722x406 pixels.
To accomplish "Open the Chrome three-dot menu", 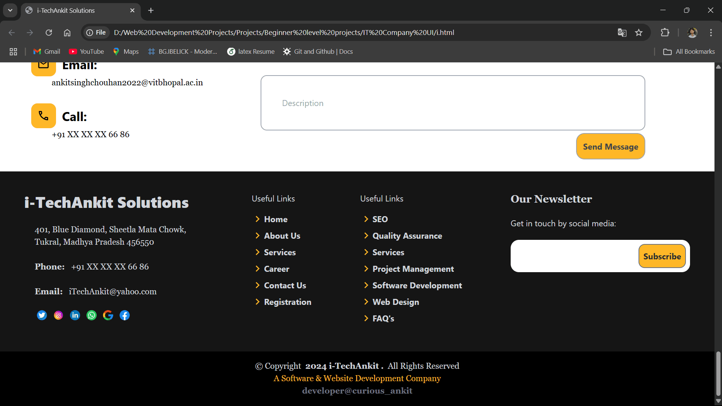I will click(711, 33).
